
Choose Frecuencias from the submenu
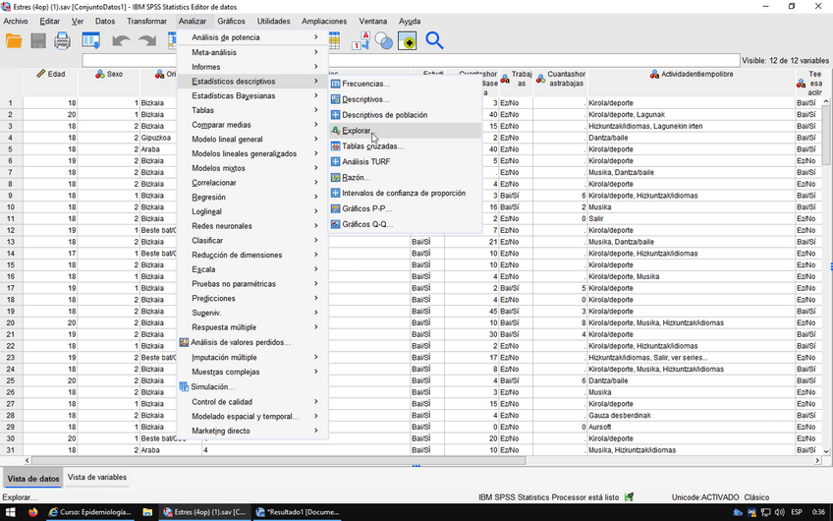tap(365, 85)
